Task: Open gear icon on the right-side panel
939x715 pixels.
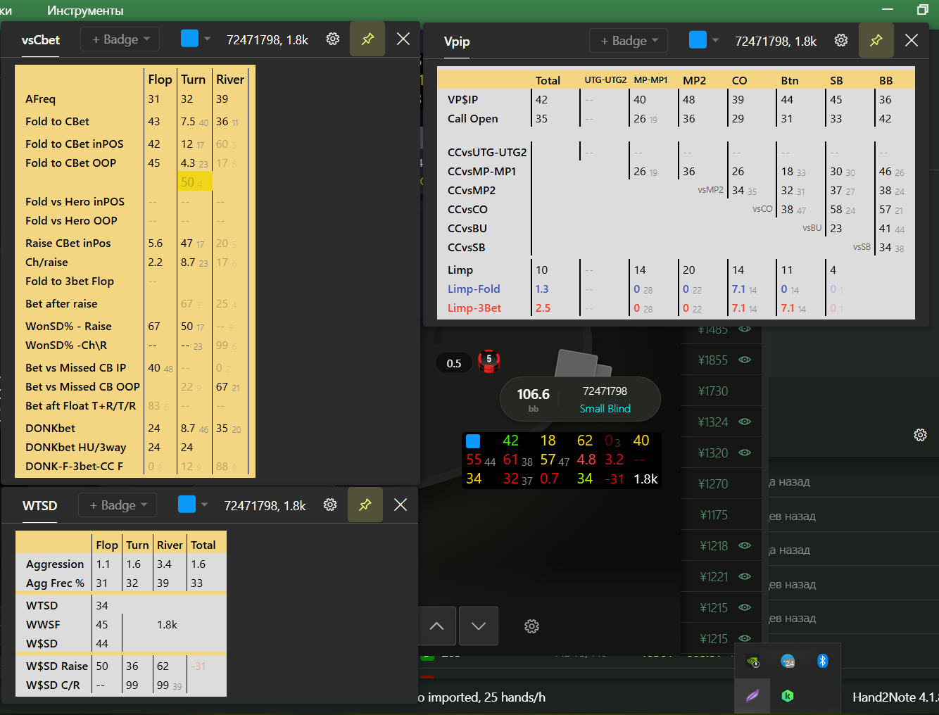Action: [x=920, y=435]
